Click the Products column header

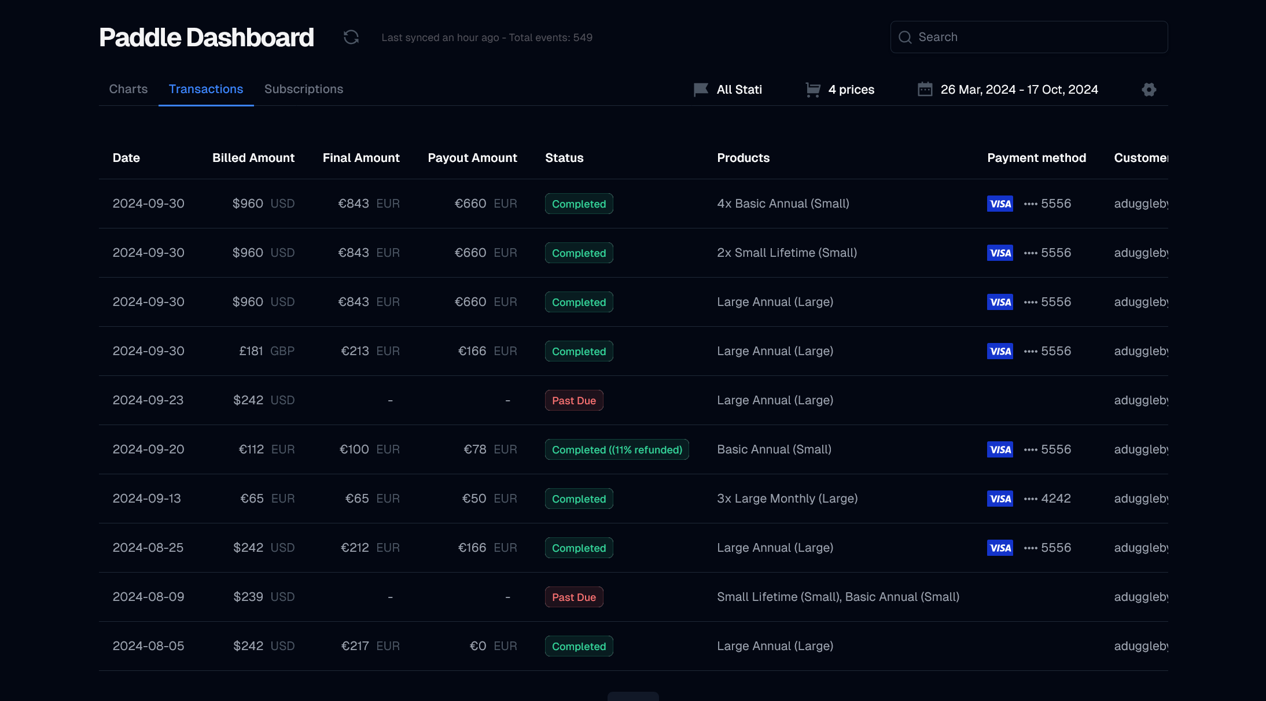tap(744, 158)
